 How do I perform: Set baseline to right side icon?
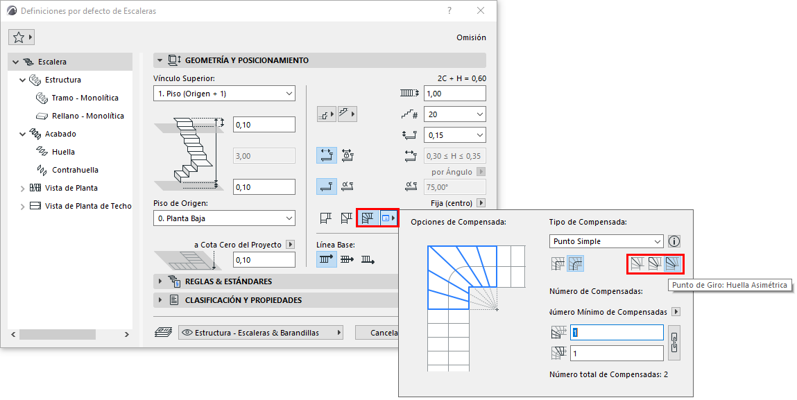[x=368, y=260]
